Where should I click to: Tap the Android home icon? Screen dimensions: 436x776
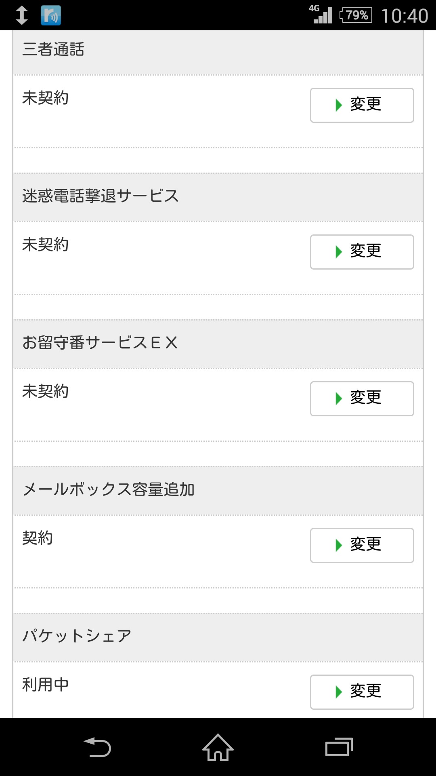pyautogui.click(x=218, y=747)
